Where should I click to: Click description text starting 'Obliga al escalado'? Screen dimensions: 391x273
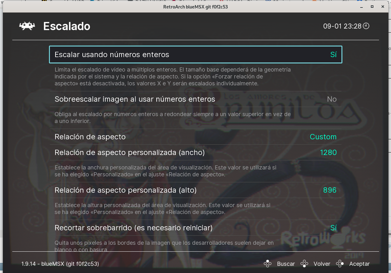[x=173, y=118]
